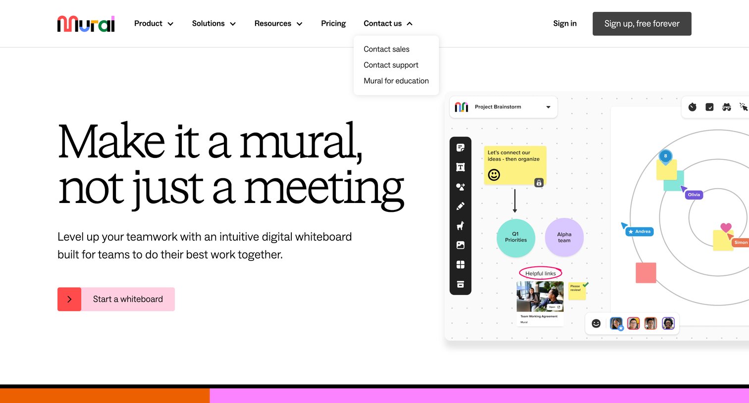The height and width of the screenshot is (403, 749).
Task: Click the fourth avatar with purple border
Action: (x=668, y=323)
